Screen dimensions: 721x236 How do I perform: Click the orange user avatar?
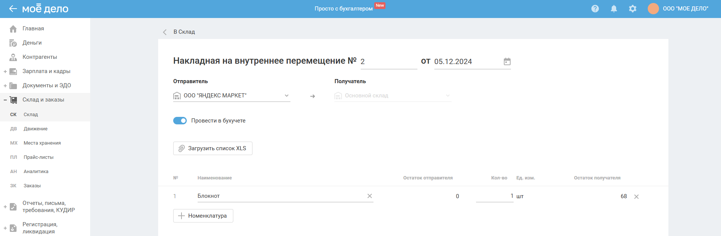(653, 9)
